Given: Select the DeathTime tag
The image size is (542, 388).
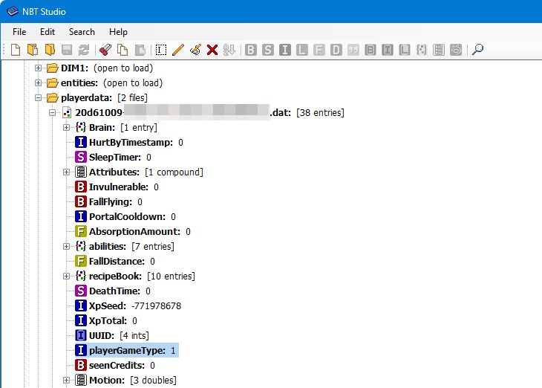Looking at the screenshot, I should [x=113, y=291].
